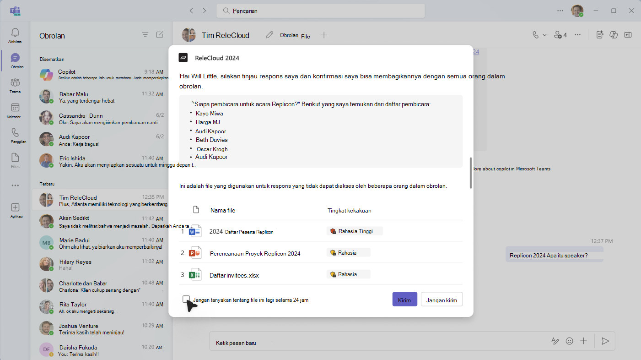Open Eric Ishida chat

(101, 161)
